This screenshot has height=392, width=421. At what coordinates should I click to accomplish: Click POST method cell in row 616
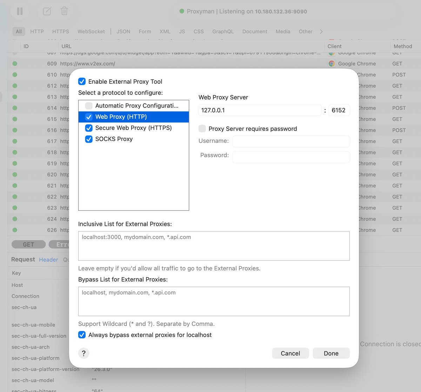pyautogui.click(x=399, y=130)
